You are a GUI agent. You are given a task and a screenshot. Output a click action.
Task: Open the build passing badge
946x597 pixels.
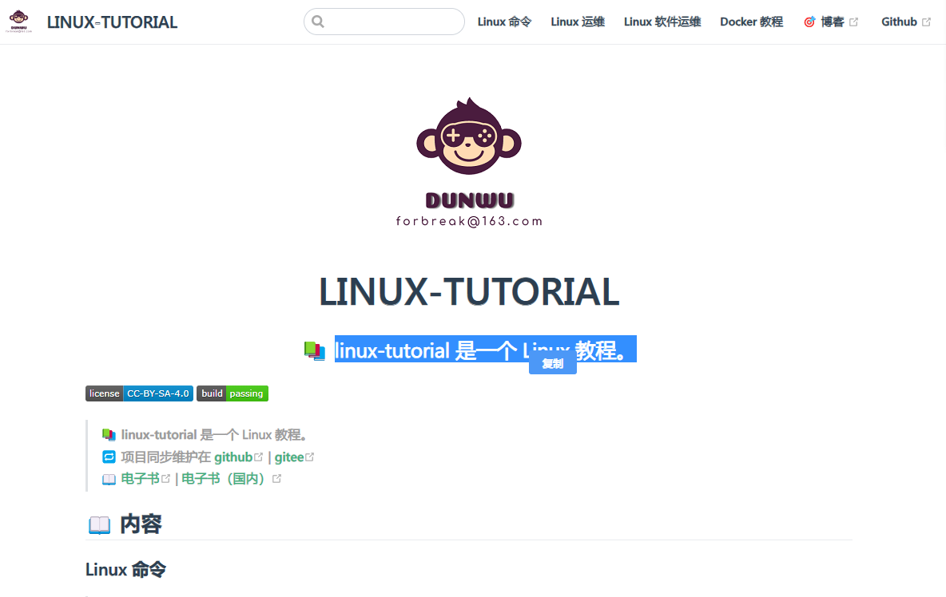pyautogui.click(x=233, y=393)
